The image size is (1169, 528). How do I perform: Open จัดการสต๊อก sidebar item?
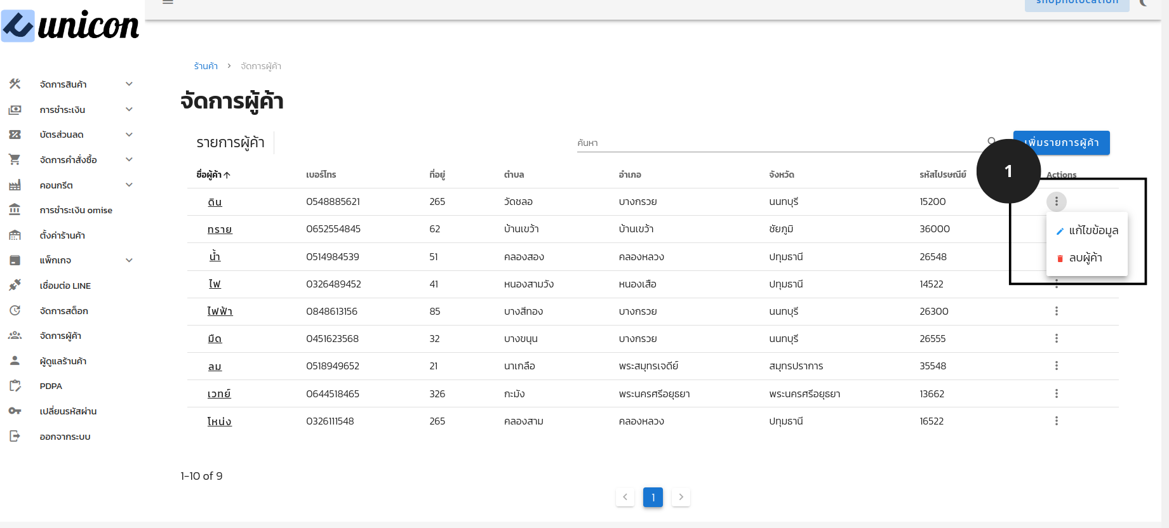click(x=63, y=311)
